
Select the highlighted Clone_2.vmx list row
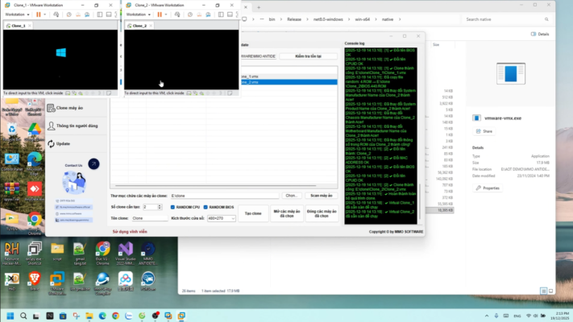[x=289, y=82]
